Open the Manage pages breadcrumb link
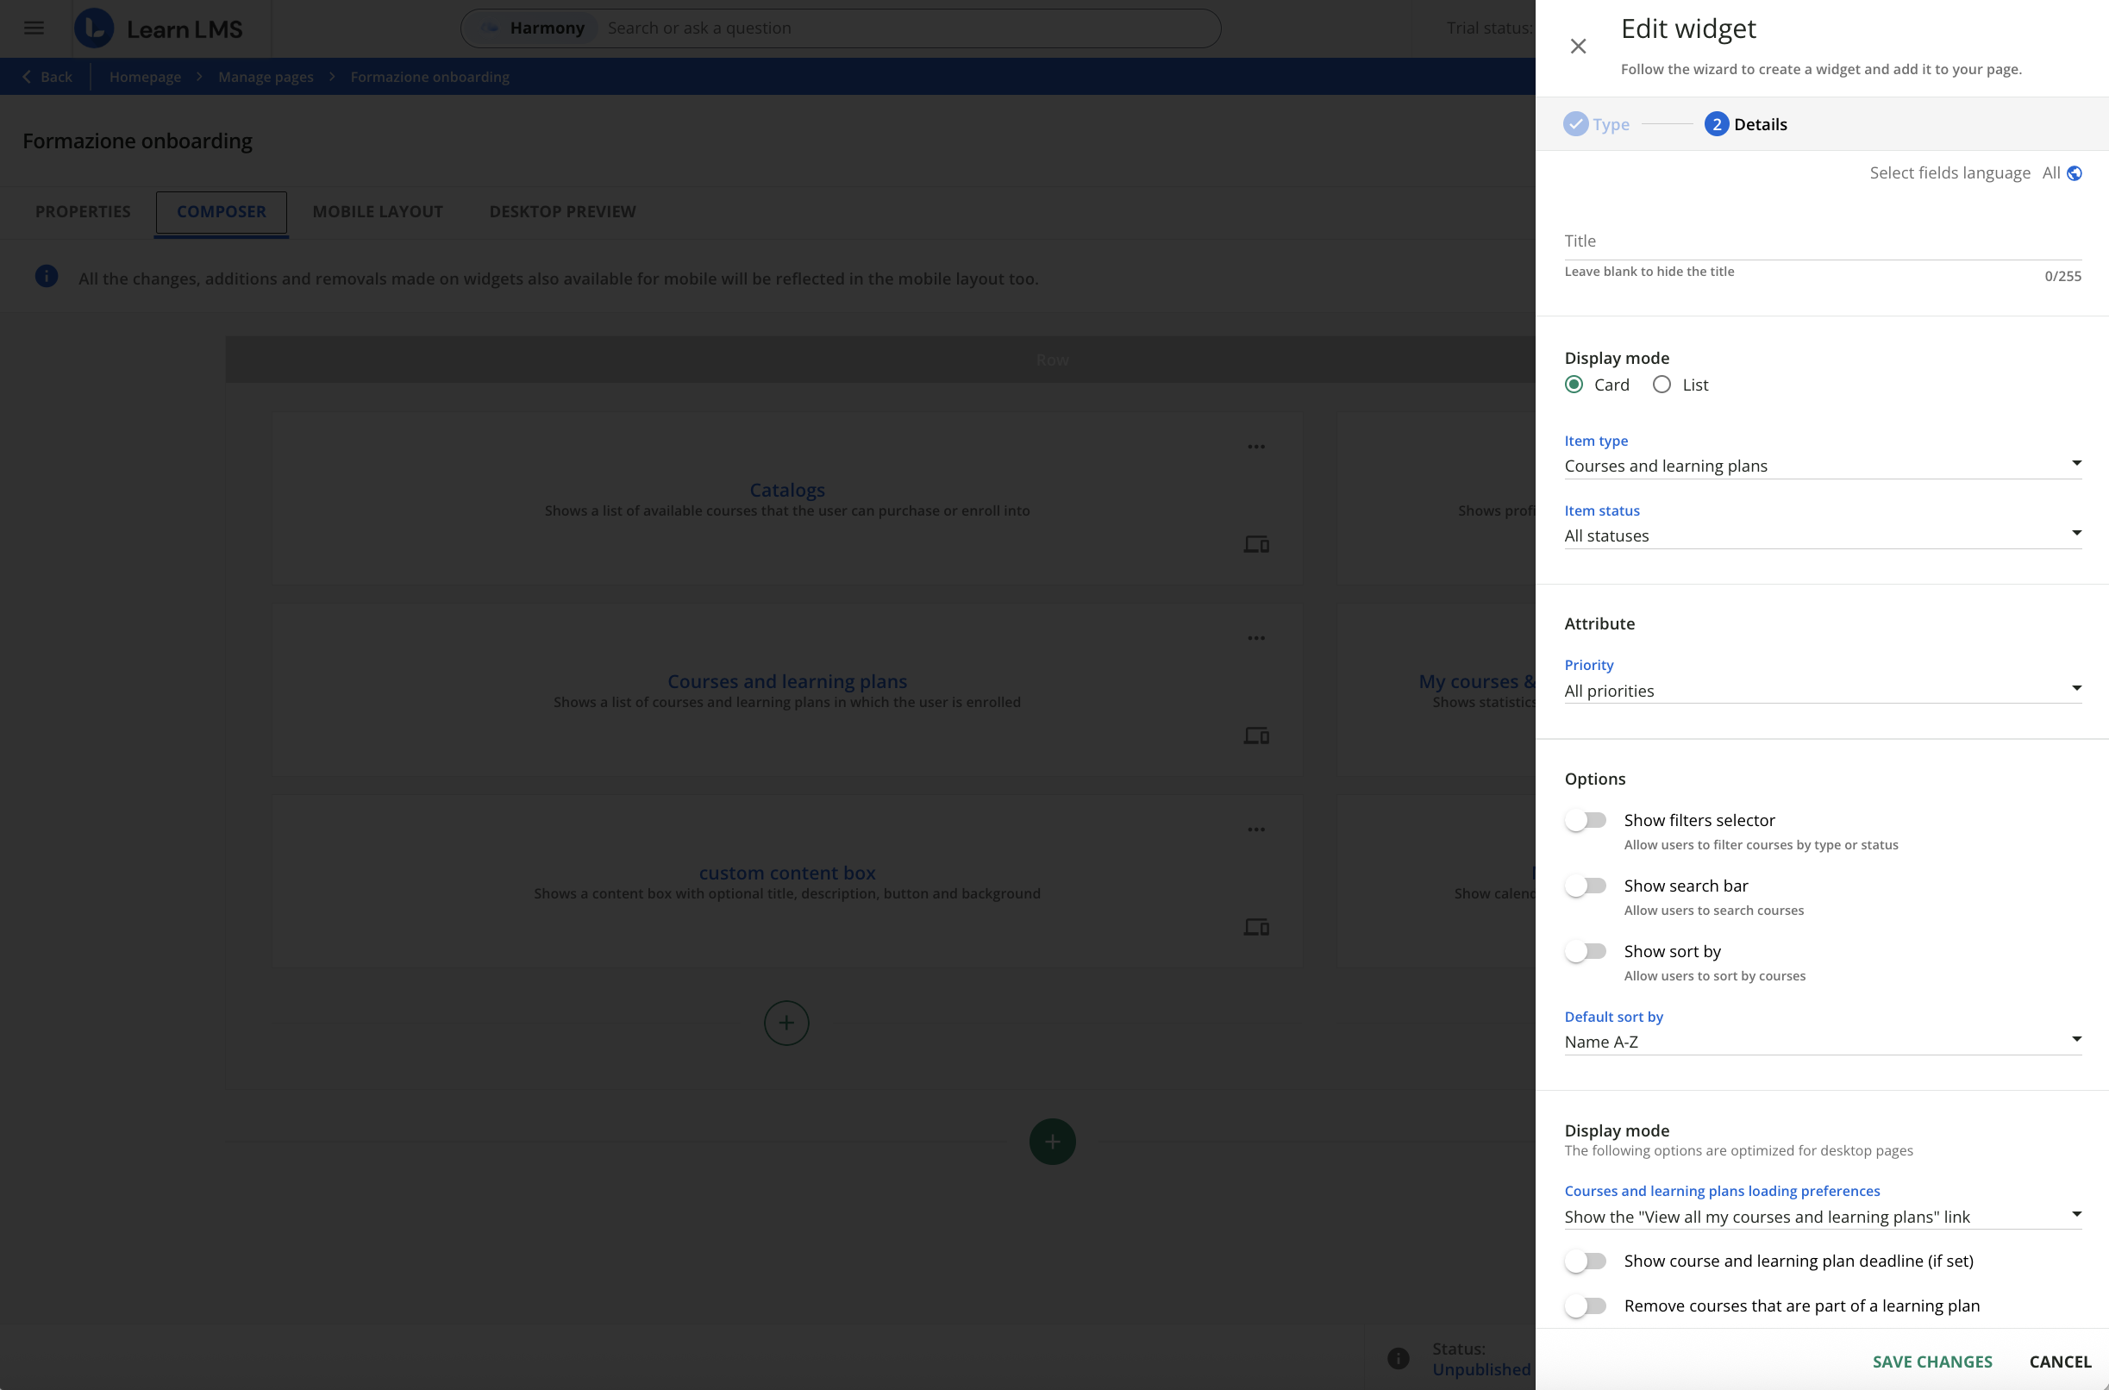 265,76
